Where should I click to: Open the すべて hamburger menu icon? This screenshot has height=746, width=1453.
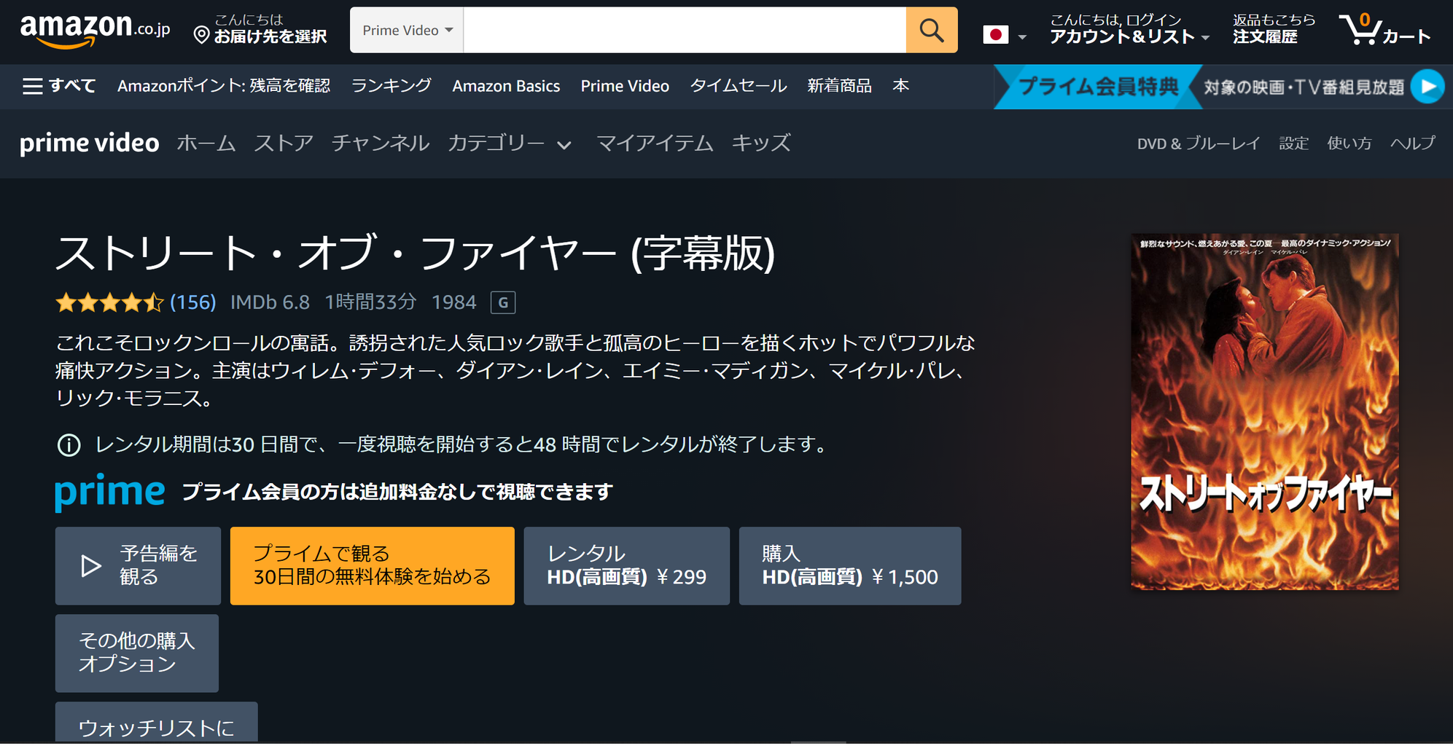[x=33, y=85]
